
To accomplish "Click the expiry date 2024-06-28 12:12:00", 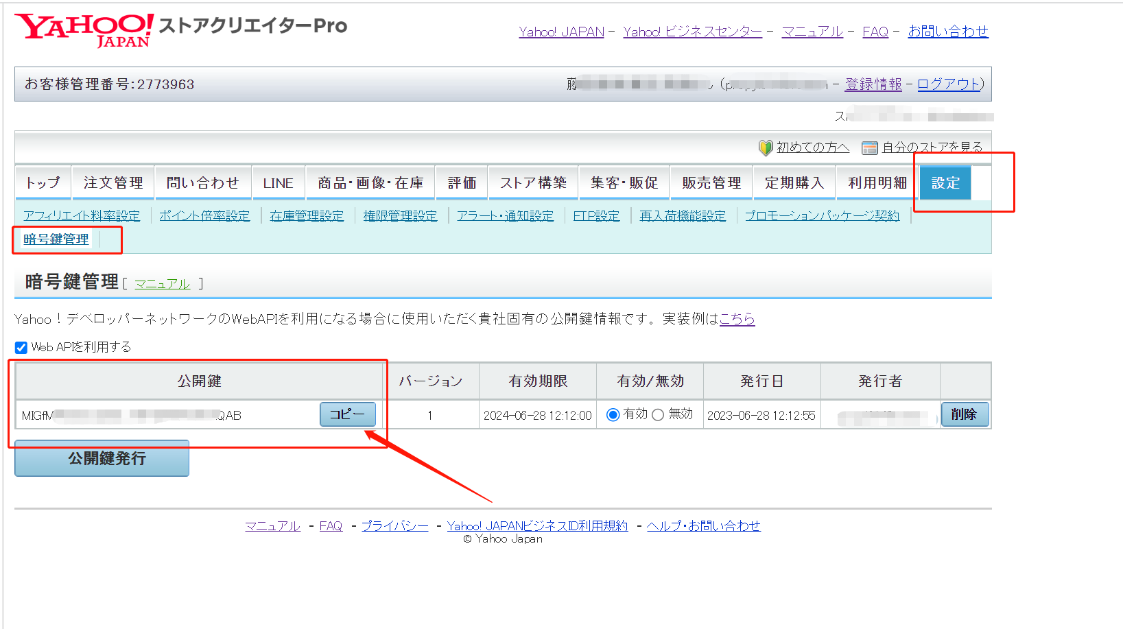I will 538,416.
